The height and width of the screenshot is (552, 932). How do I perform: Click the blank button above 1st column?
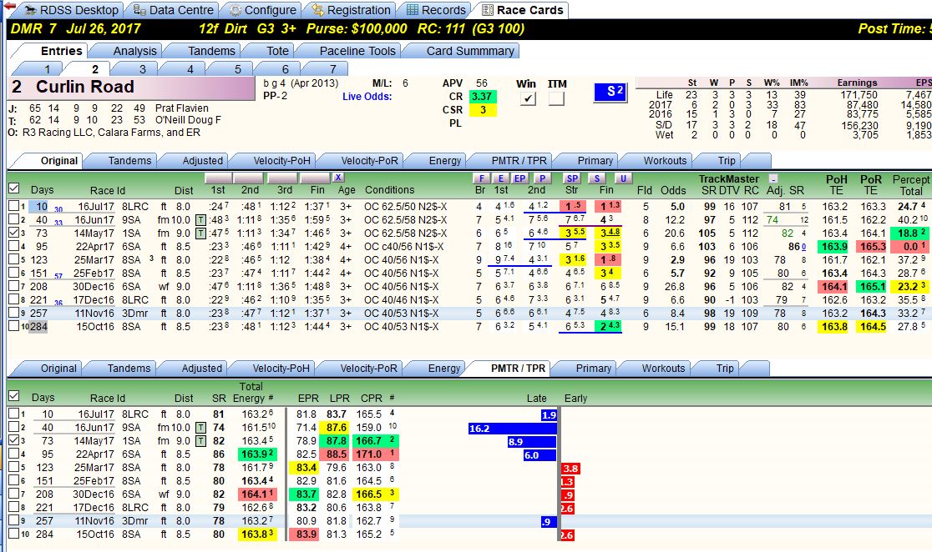[218, 178]
